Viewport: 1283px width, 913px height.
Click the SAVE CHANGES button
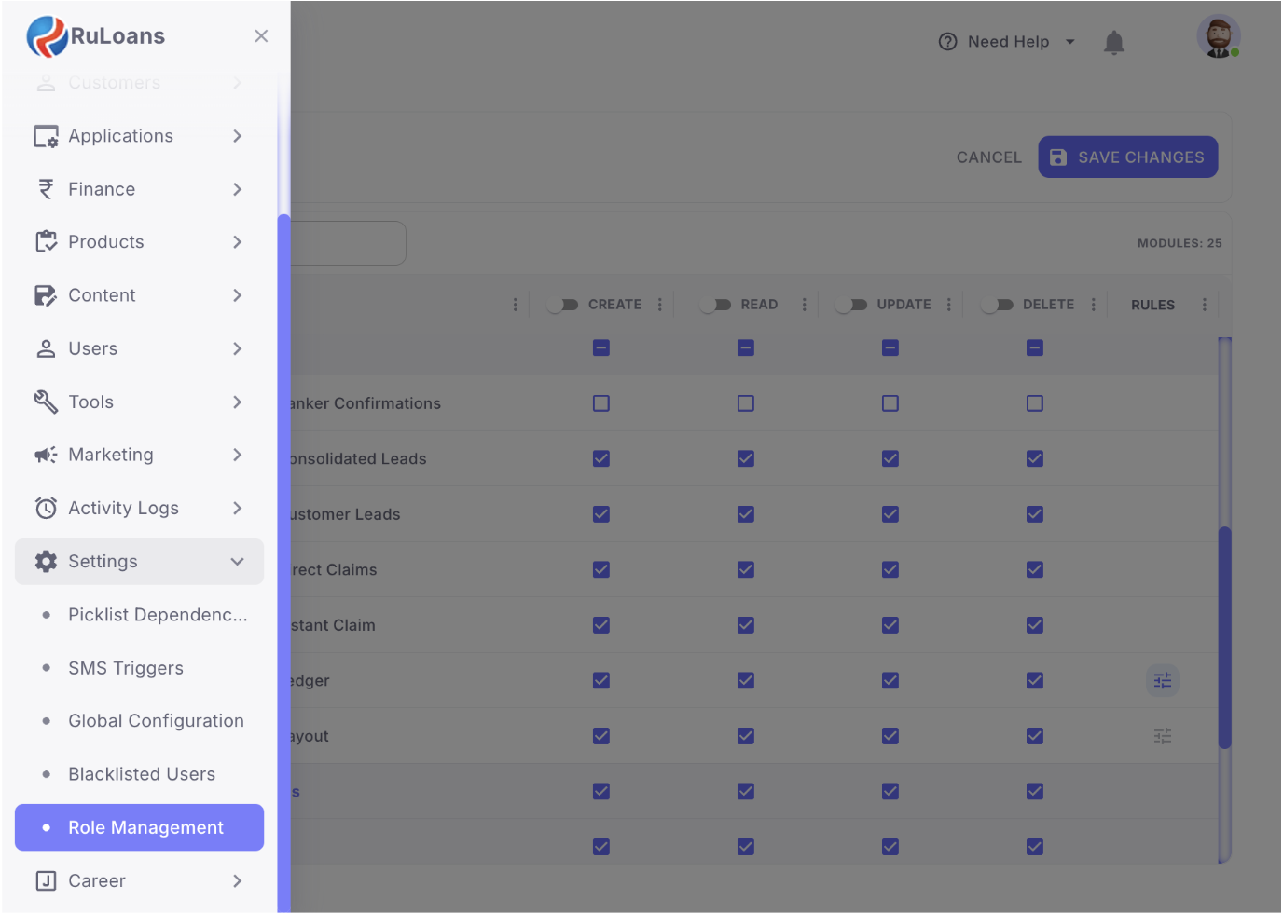[1127, 157]
